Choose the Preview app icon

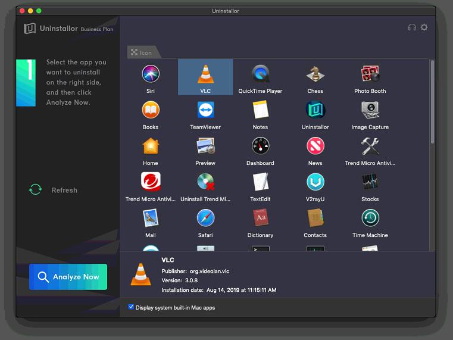click(205, 146)
